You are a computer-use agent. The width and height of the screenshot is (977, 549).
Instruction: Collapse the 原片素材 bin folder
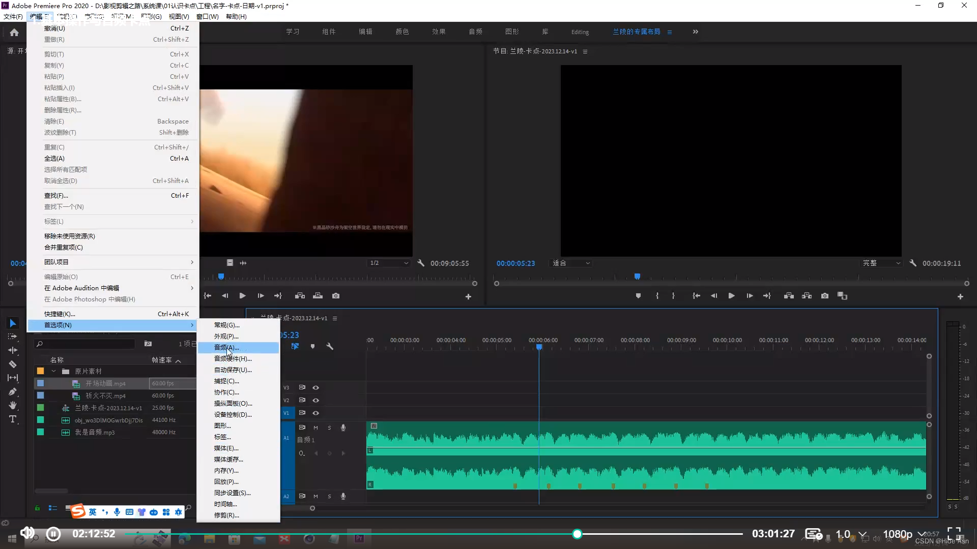coord(53,372)
